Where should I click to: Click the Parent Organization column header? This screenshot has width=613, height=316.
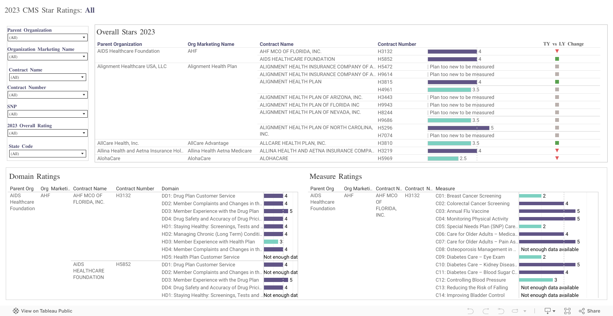120,44
